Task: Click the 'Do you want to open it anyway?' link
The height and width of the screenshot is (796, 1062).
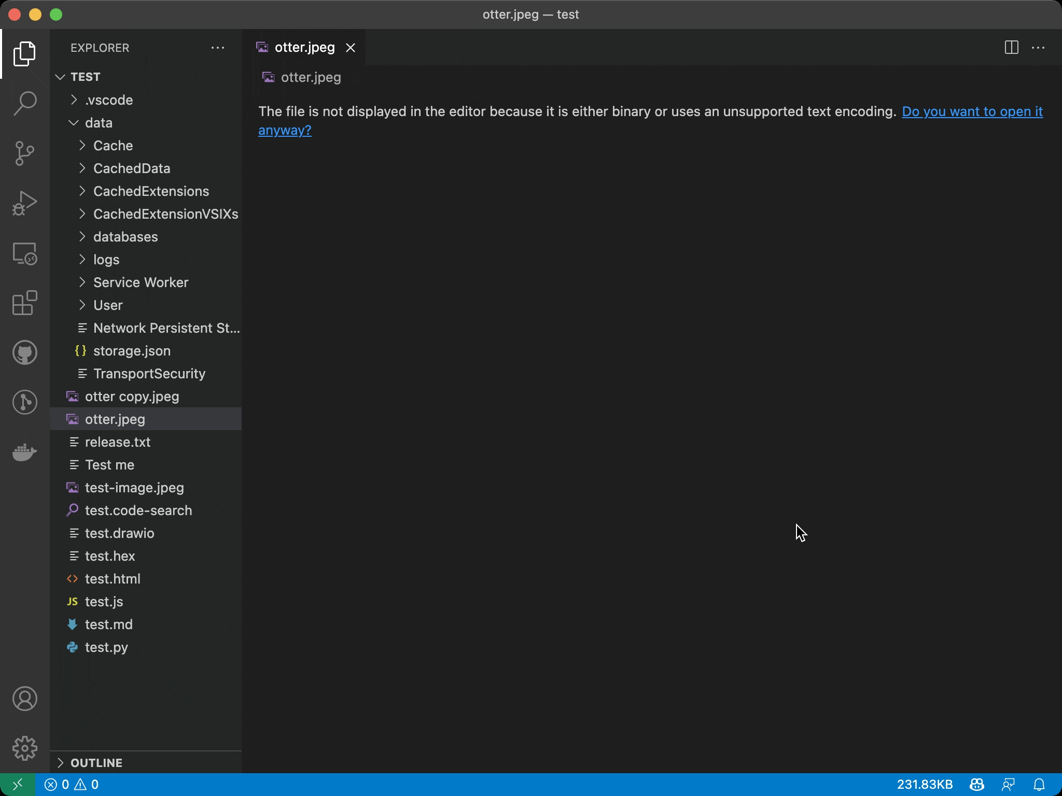Action: [971, 111]
